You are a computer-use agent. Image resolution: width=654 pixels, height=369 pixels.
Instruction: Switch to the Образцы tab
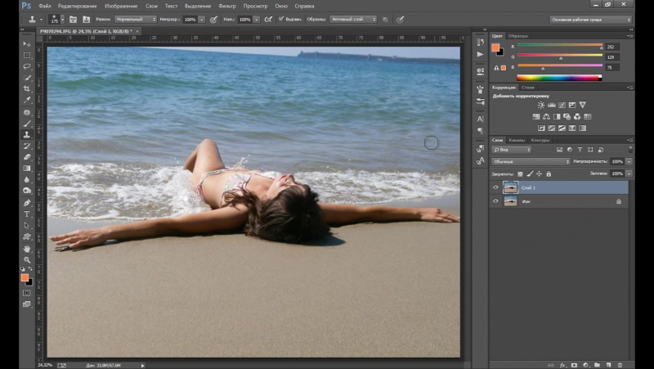(518, 36)
